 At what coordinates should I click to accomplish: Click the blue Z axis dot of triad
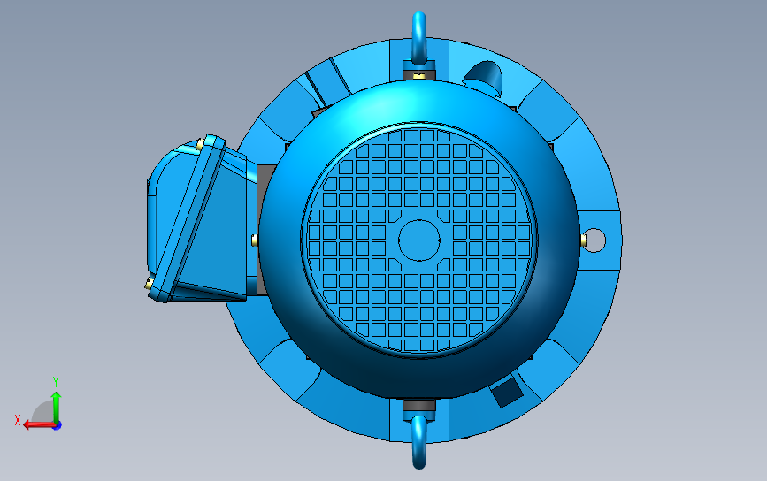click(x=58, y=426)
